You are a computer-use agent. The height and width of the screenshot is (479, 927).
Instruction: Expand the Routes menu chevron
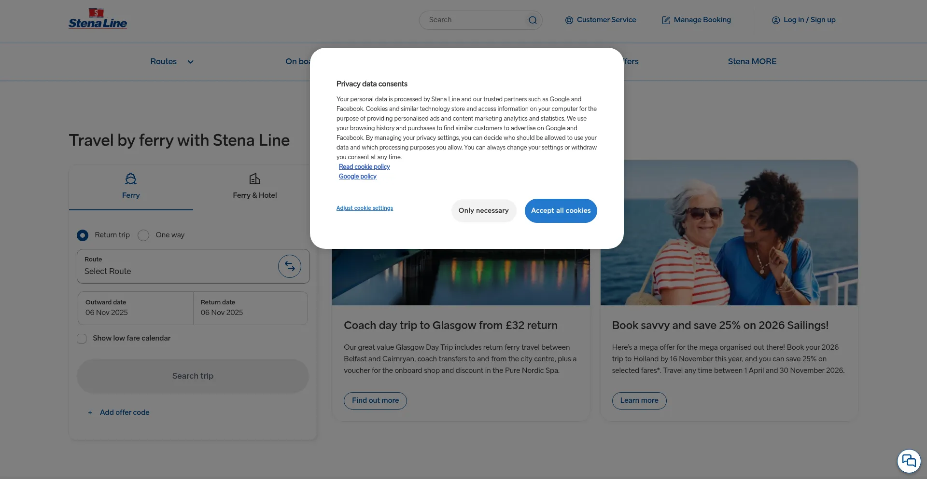point(190,62)
